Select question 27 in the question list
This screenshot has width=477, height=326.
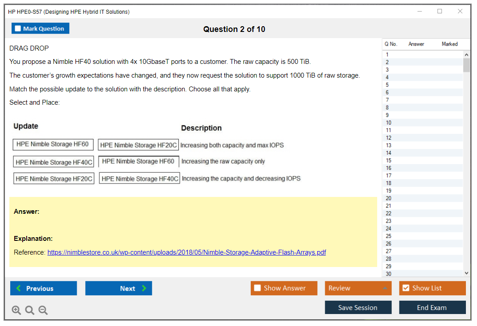tap(389, 251)
